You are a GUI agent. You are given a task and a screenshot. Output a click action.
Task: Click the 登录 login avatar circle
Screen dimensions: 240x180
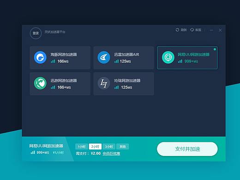[36, 33]
